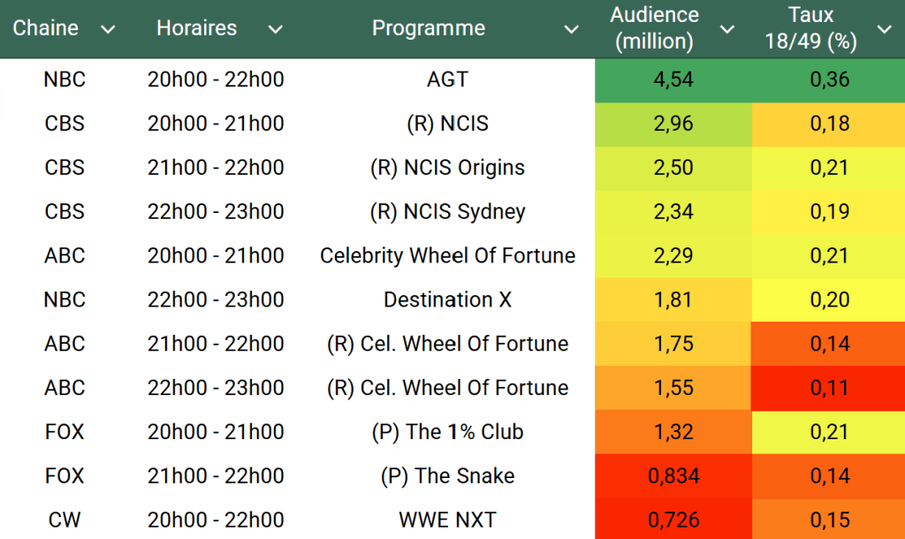This screenshot has height=539, width=905.
Task: Select the 0,834 audience cell
Action: pyautogui.click(x=673, y=475)
